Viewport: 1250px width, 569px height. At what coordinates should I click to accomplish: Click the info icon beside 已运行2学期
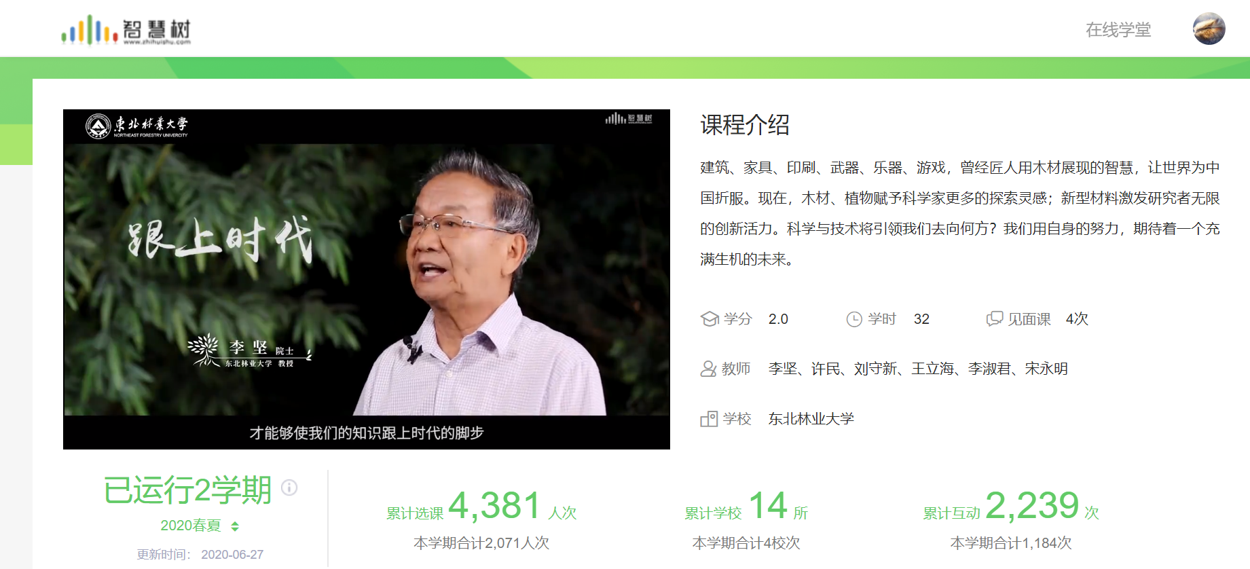click(x=289, y=488)
